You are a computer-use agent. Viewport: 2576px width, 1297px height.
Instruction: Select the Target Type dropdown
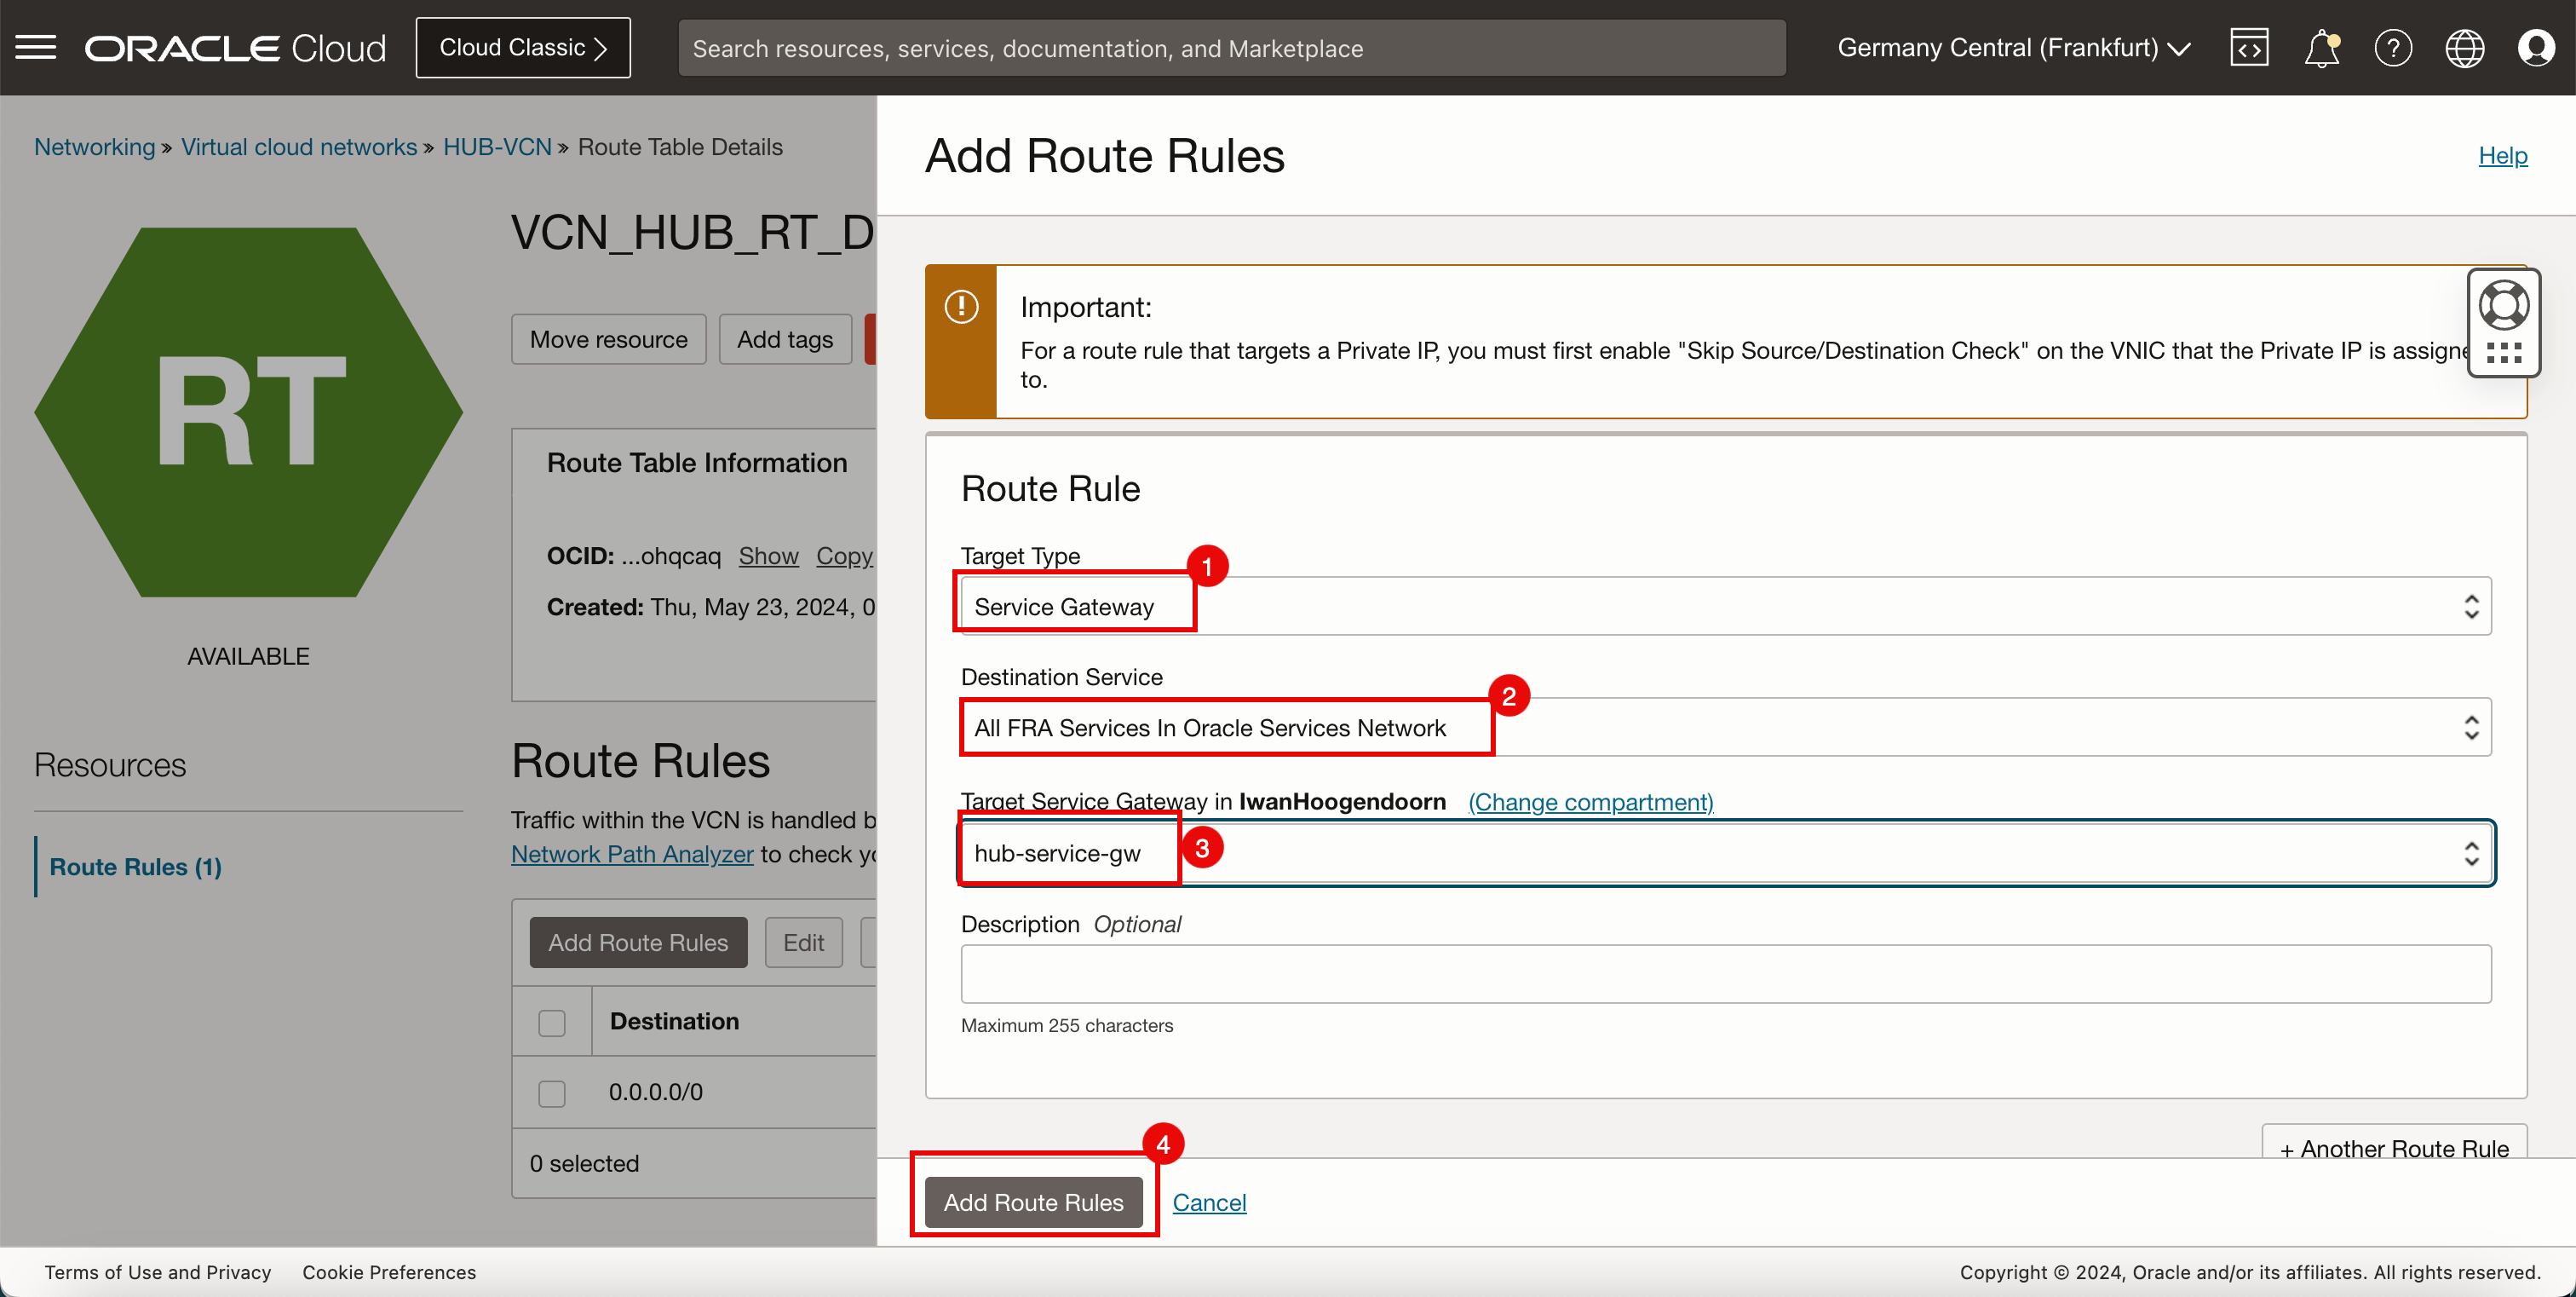tap(1728, 606)
